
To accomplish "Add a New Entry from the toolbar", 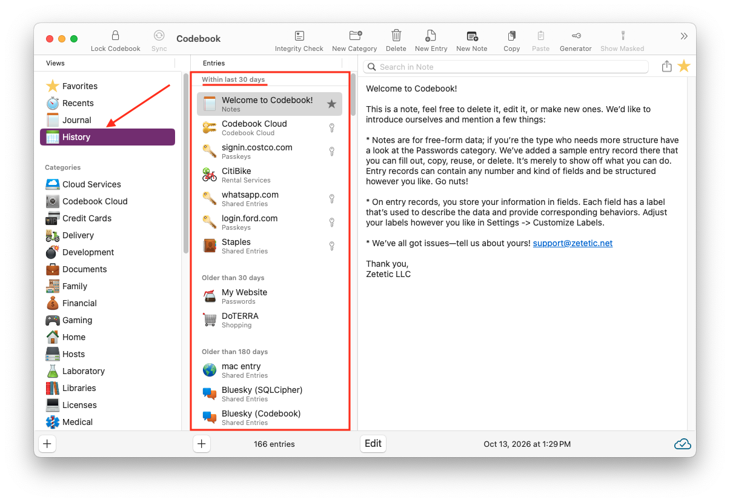I will click(431, 36).
